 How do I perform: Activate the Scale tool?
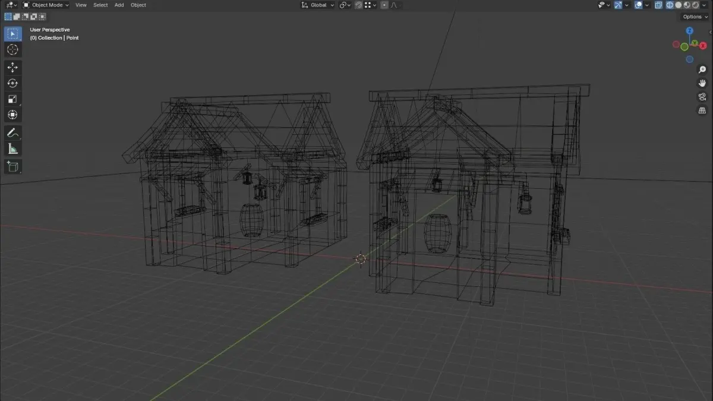tap(13, 99)
